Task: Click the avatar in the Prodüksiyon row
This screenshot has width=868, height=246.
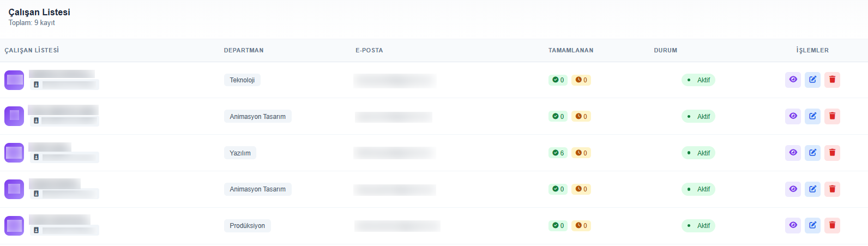Action: (14, 225)
